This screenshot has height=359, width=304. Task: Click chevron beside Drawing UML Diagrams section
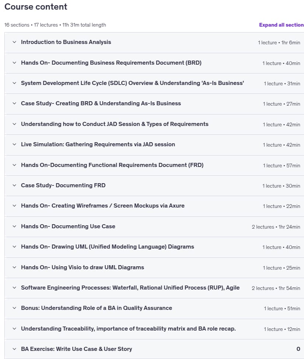coord(14,247)
